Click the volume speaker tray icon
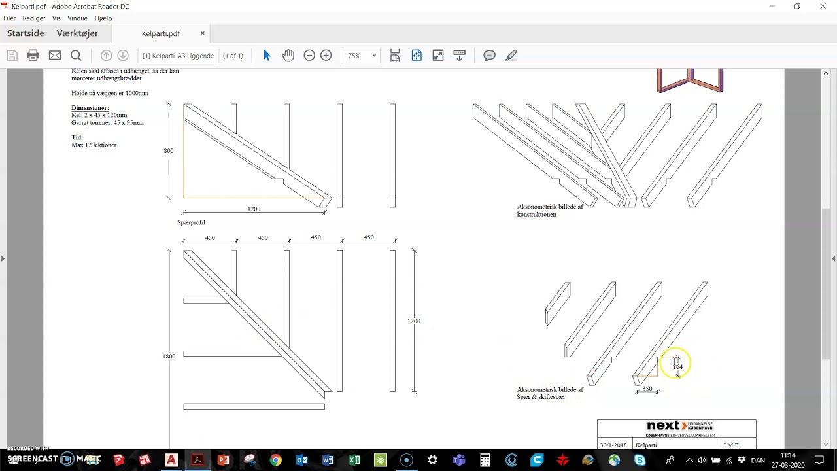Screen dimensions: 837x471 702,461
